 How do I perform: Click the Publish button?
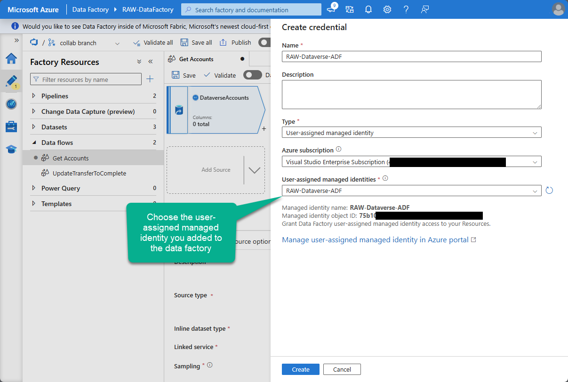(236, 42)
